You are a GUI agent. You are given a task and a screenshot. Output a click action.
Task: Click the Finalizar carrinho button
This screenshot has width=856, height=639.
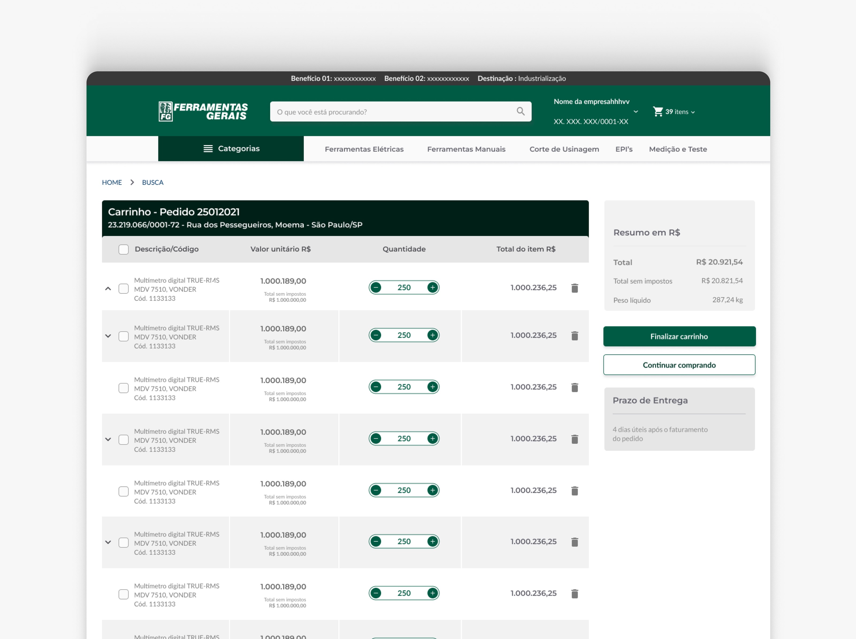679,336
